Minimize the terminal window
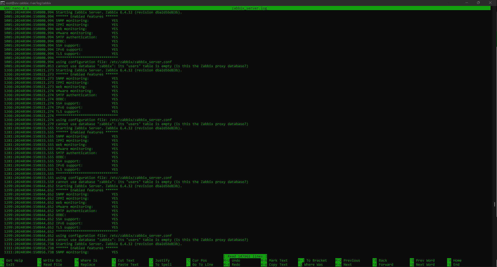The image size is (497, 267). coord(467,3)
